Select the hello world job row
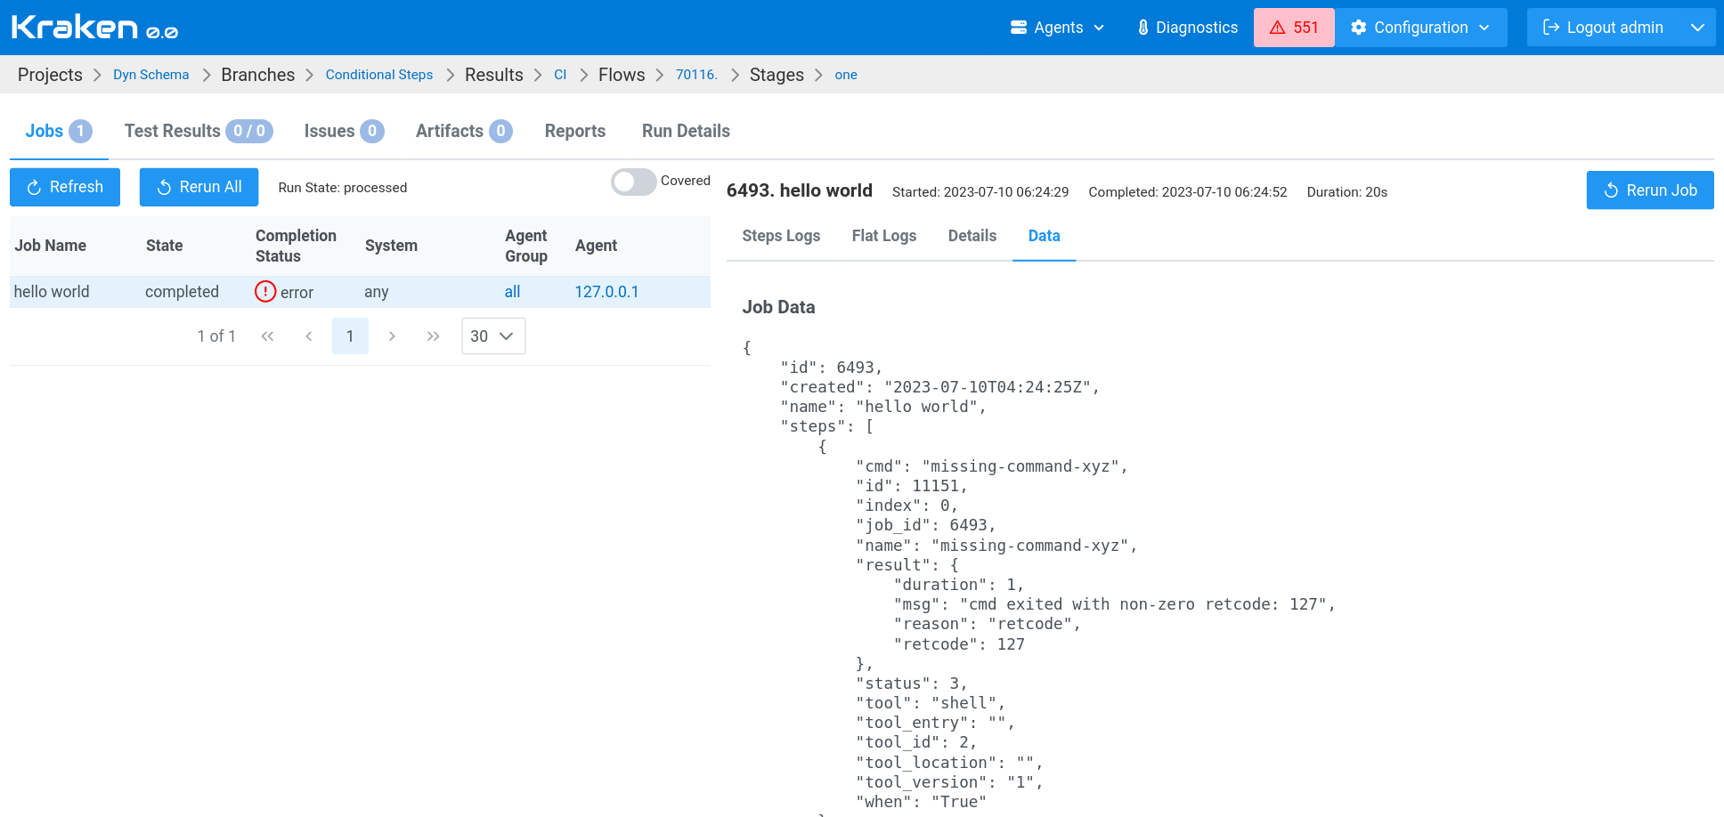The height and width of the screenshot is (817, 1724). point(360,292)
